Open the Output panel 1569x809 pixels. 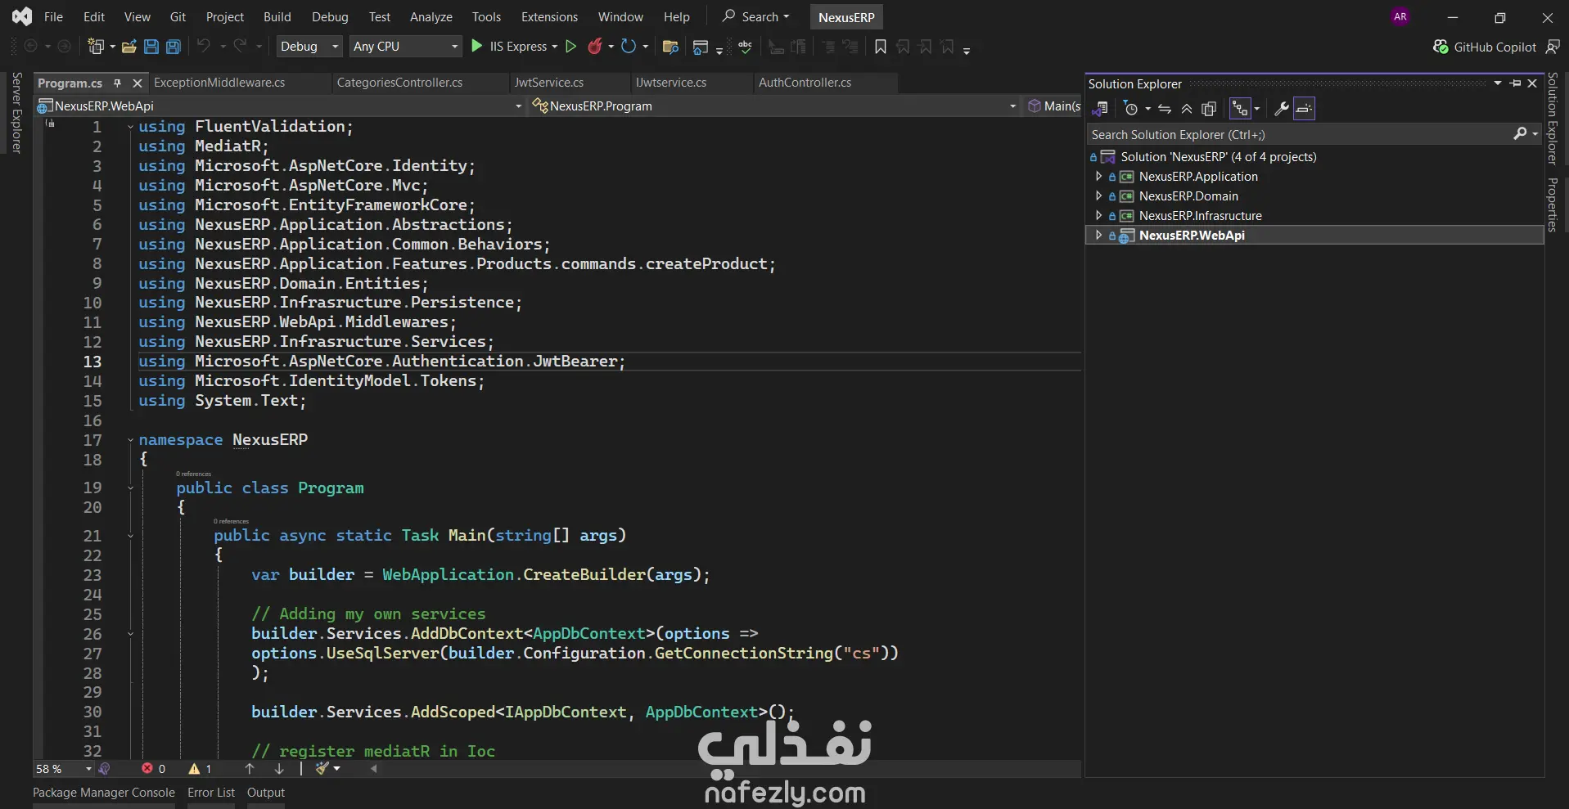266,793
